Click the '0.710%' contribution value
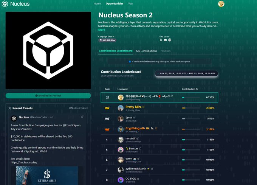Viewport: 257px width, 185px height. pos(210,98)
